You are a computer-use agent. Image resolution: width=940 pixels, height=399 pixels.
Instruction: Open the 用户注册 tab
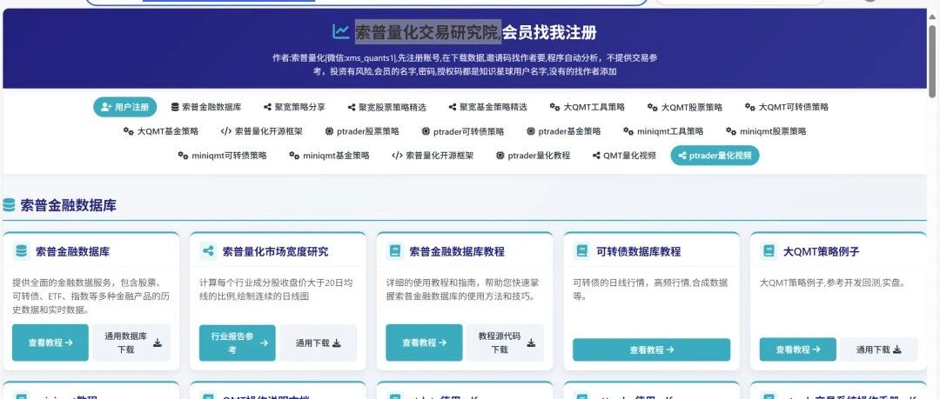pyautogui.click(x=124, y=107)
